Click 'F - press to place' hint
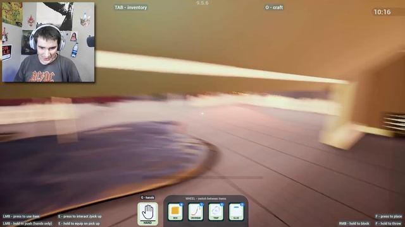Screen dimensions: 405x227 [x=389, y=216]
